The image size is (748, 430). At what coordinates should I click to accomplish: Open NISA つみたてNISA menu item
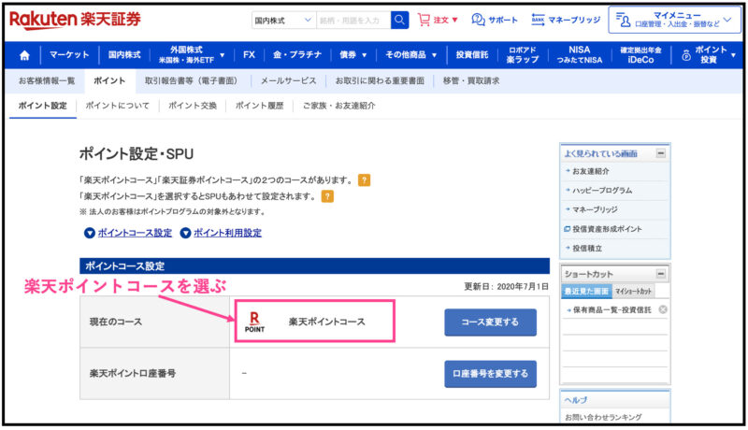tap(579, 55)
